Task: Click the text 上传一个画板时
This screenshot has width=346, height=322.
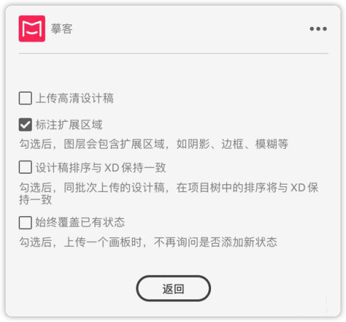Action: pos(103,242)
